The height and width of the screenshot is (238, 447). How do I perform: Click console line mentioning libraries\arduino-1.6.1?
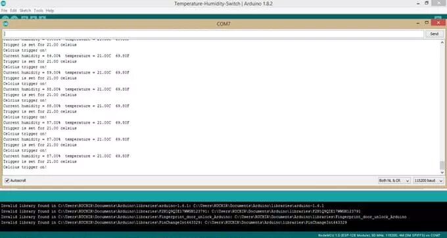point(162,206)
